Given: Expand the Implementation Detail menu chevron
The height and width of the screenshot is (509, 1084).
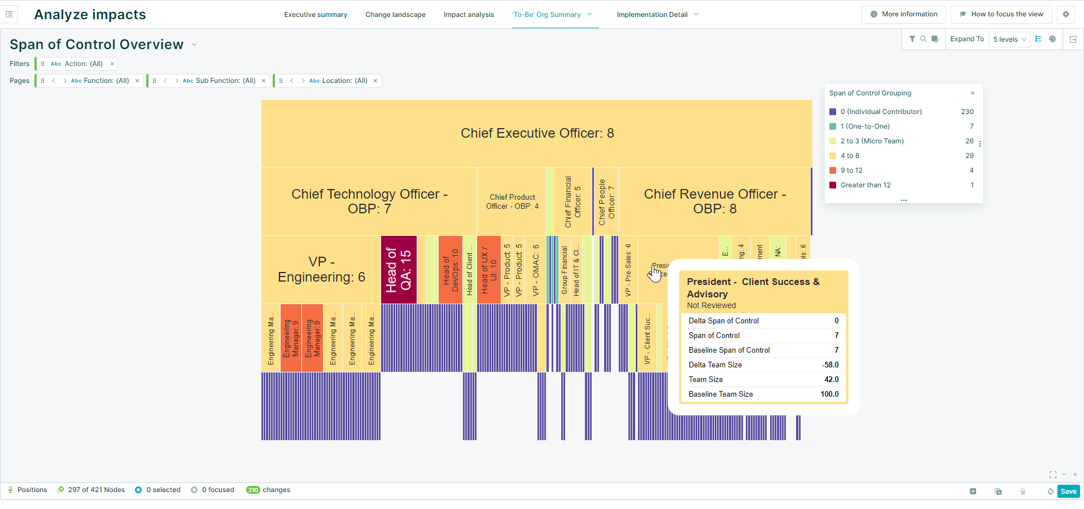Looking at the screenshot, I should (x=696, y=14).
